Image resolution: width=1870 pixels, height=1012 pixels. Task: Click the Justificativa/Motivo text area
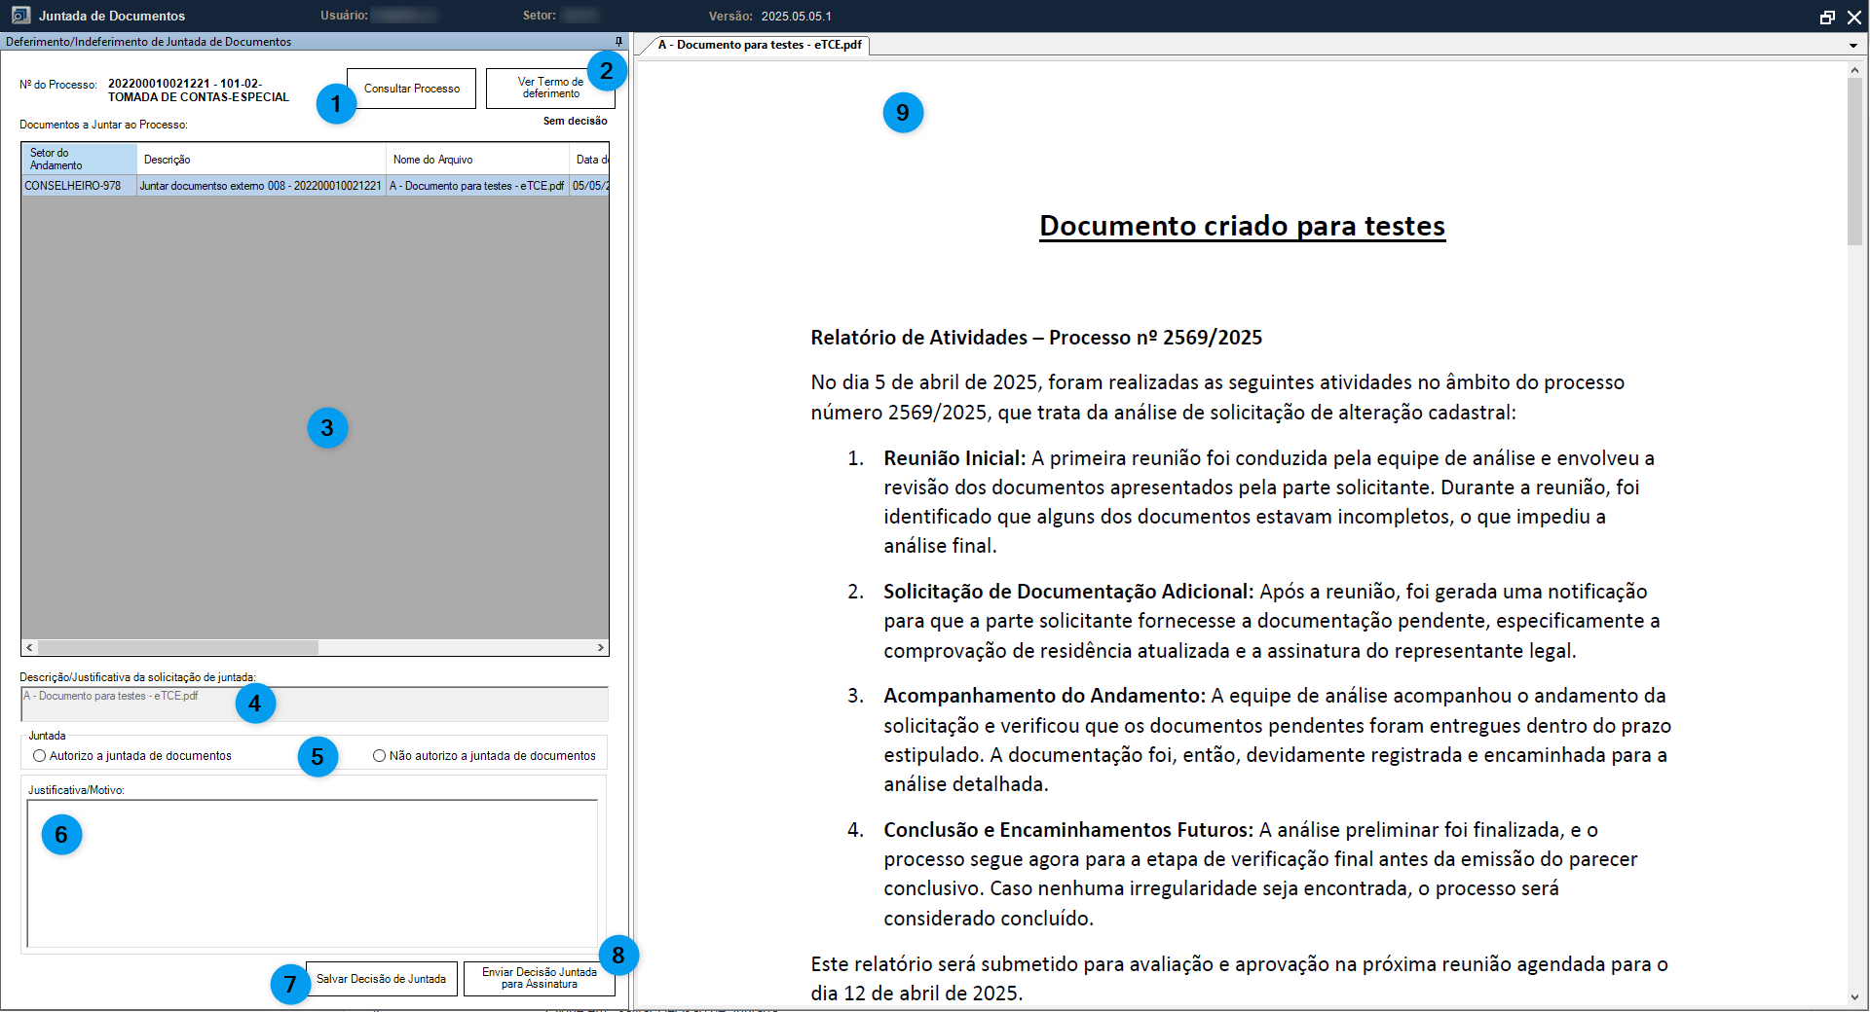pos(312,873)
